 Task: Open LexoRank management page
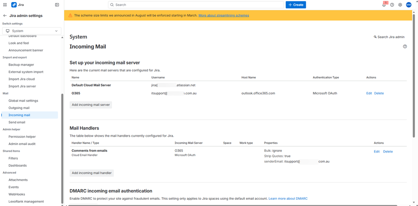pyautogui.click(x=26, y=201)
